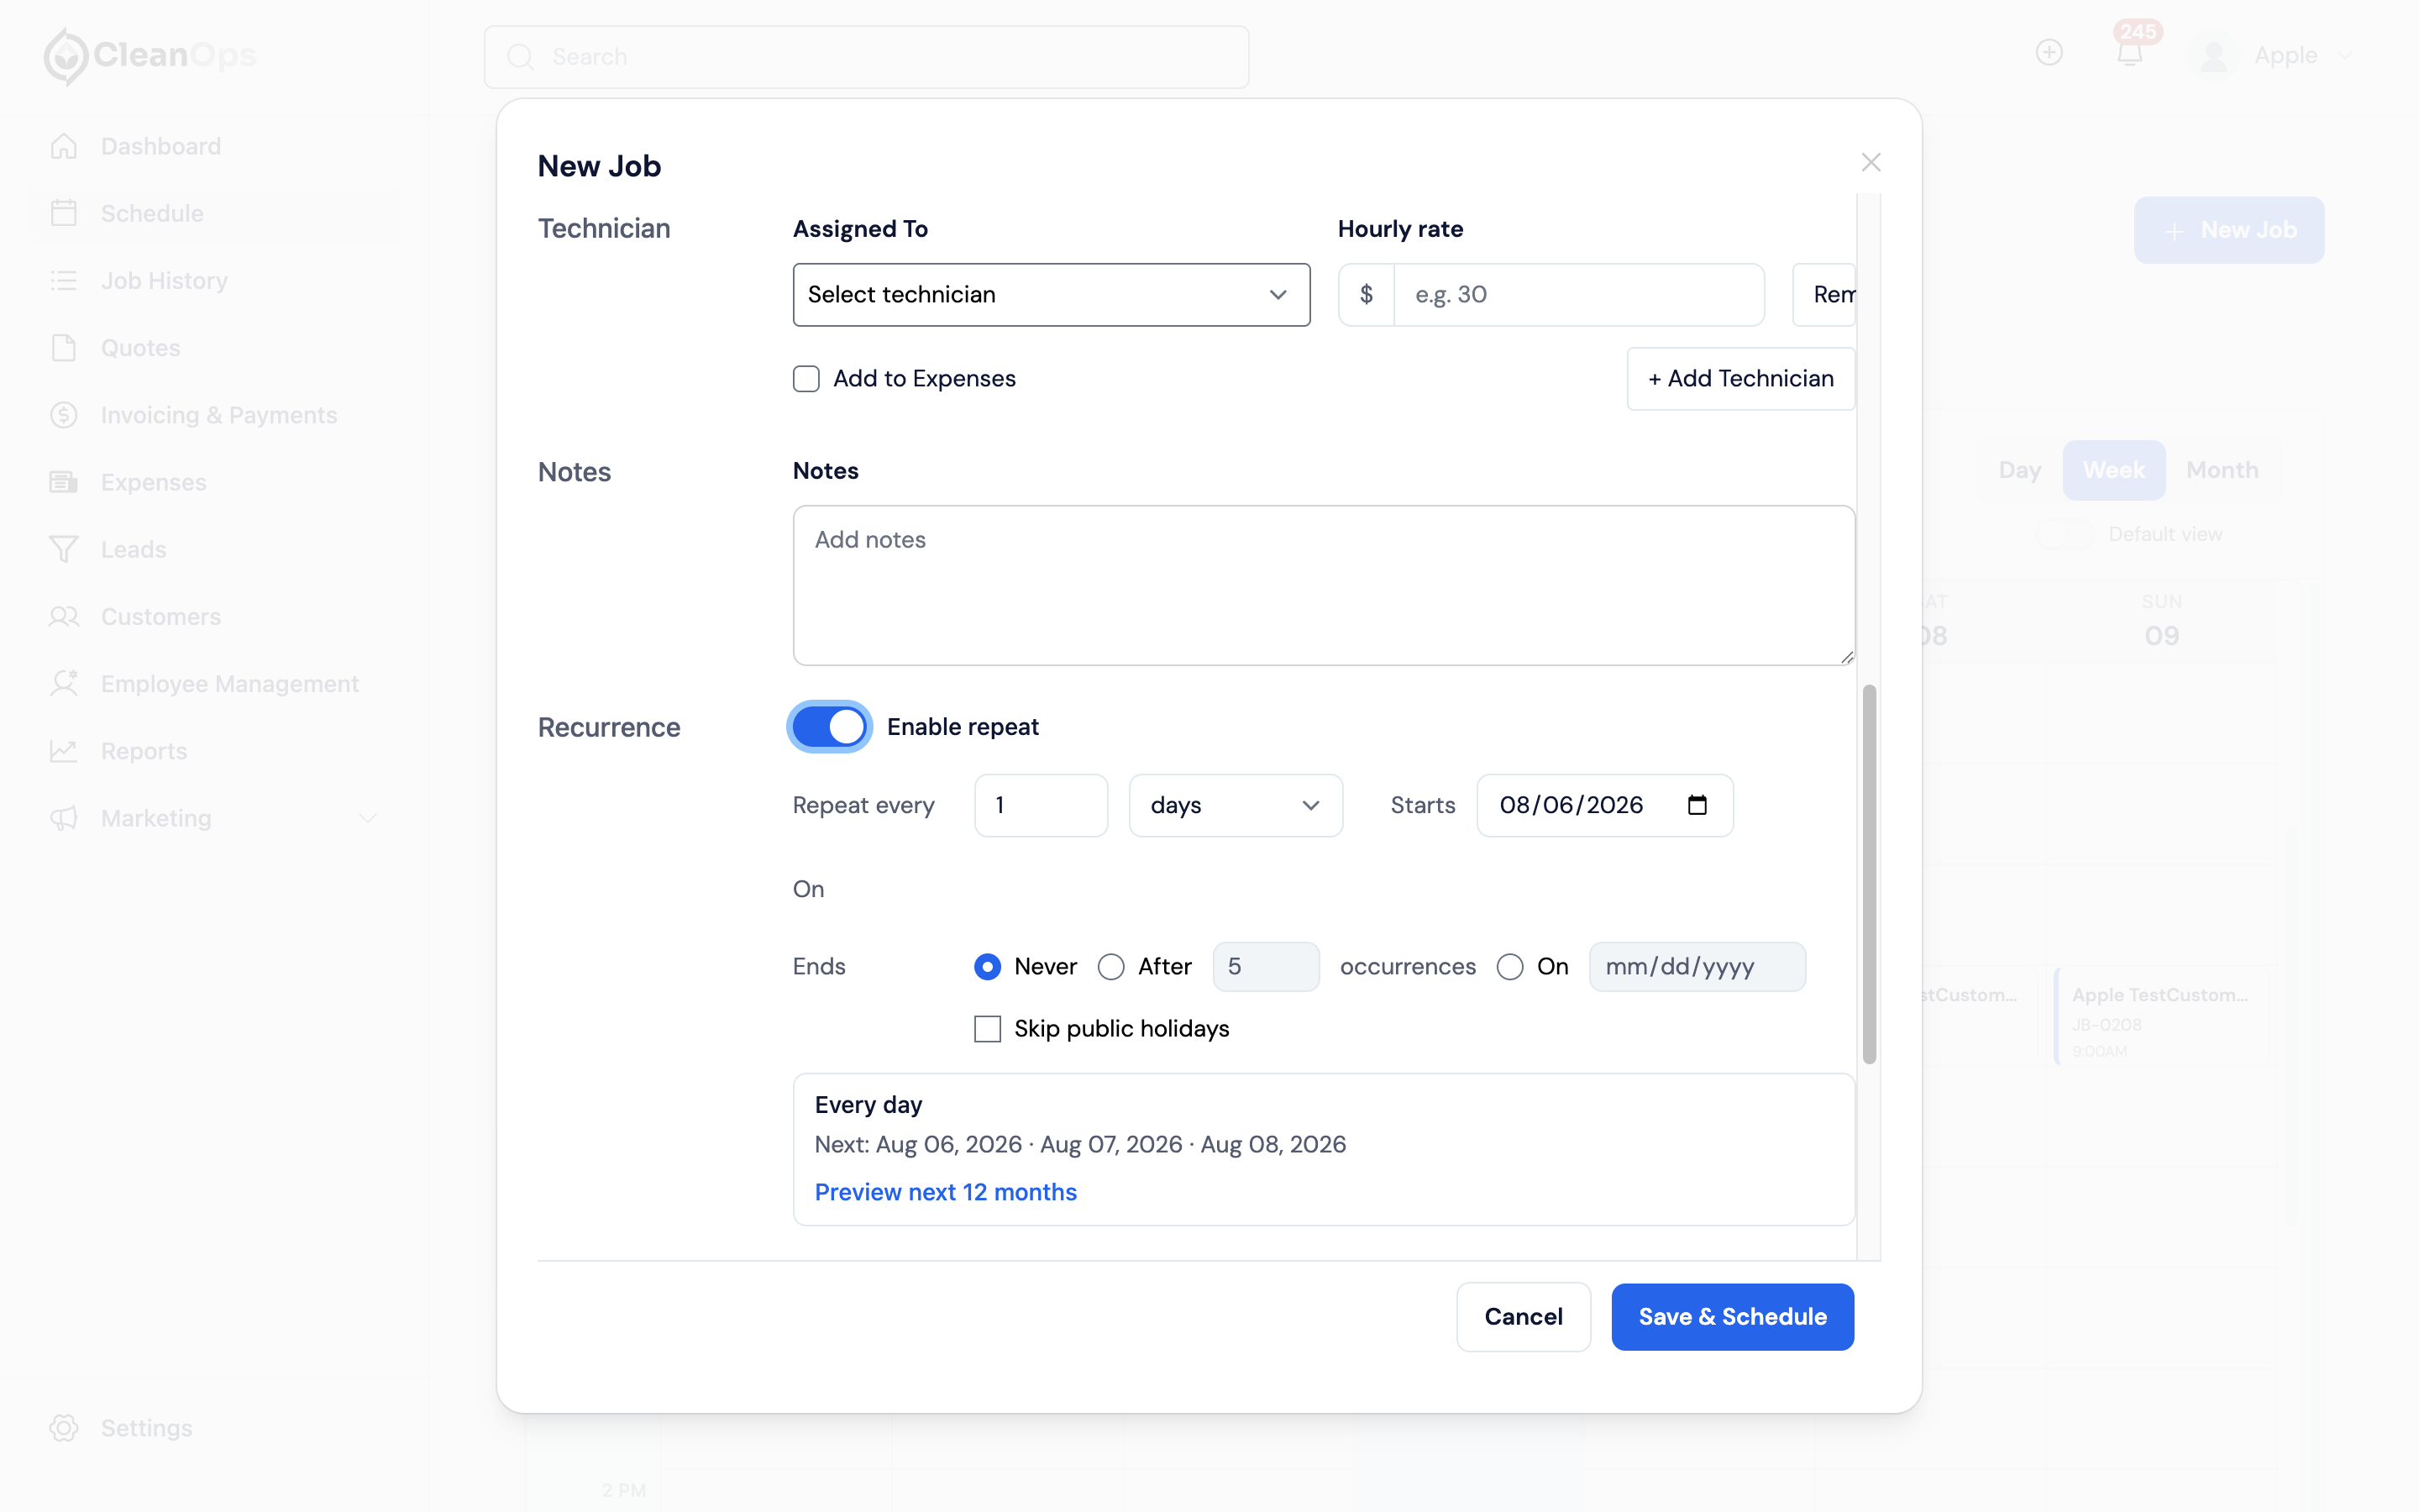Click the Job History list icon
The image size is (2419, 1512).
click(64, 281)
